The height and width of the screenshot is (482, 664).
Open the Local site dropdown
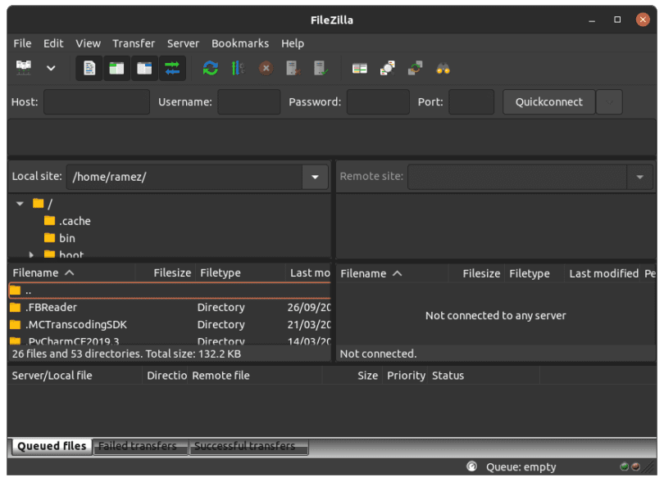(x=314, y=176)
